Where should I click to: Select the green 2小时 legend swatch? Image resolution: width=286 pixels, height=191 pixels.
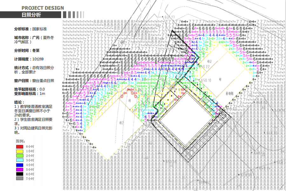coord(20,156)
